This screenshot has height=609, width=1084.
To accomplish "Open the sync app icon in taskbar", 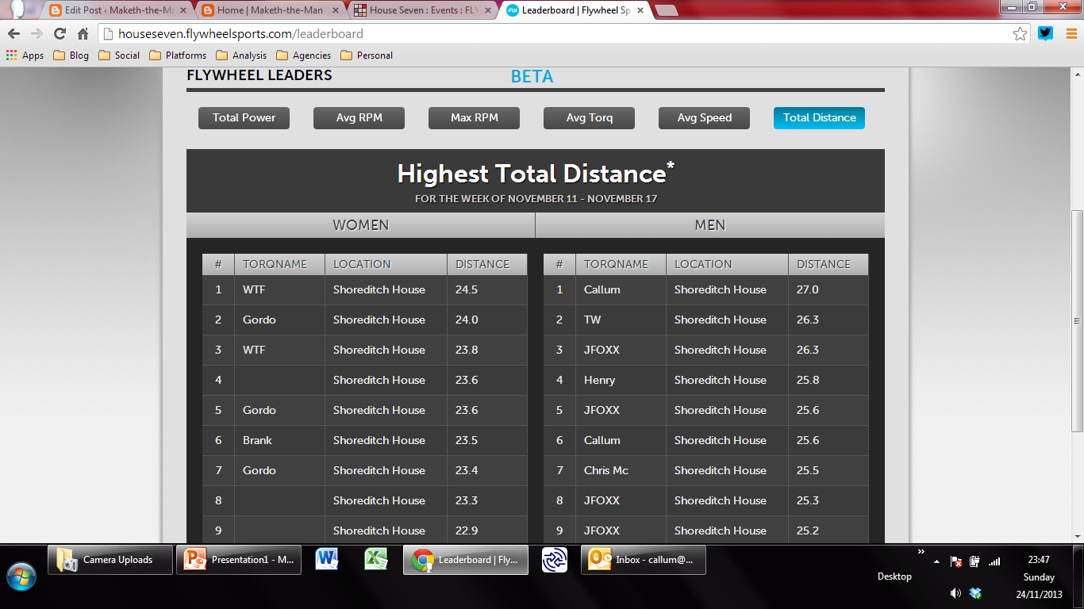I will 554,560.
